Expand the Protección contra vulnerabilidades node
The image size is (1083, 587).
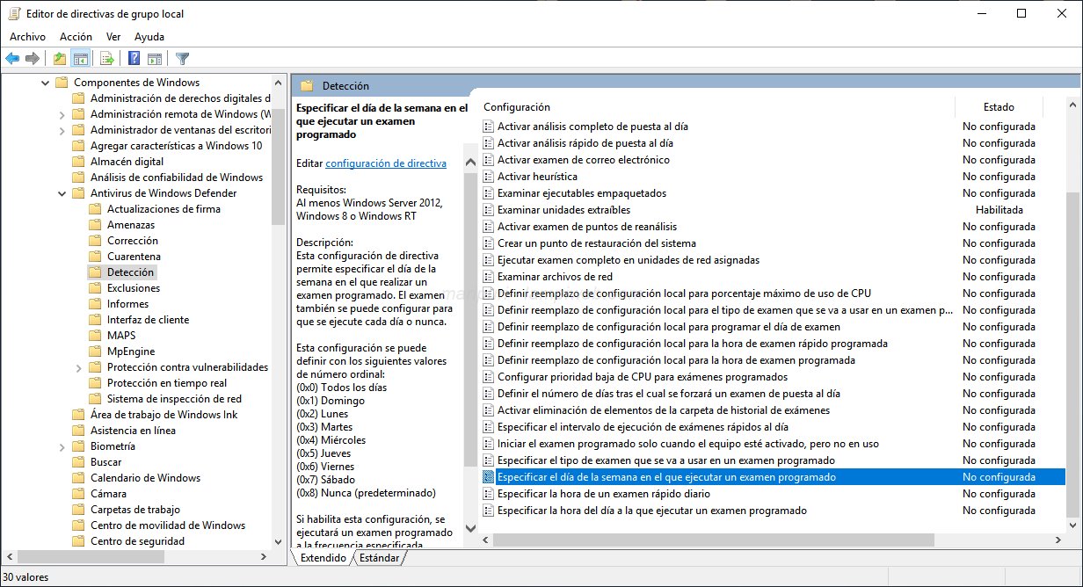click(x=78, y=367)
